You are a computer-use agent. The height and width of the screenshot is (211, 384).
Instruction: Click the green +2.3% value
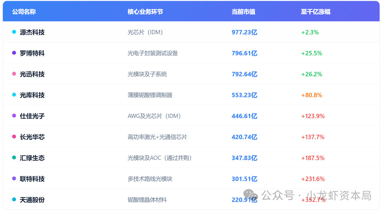310,32
